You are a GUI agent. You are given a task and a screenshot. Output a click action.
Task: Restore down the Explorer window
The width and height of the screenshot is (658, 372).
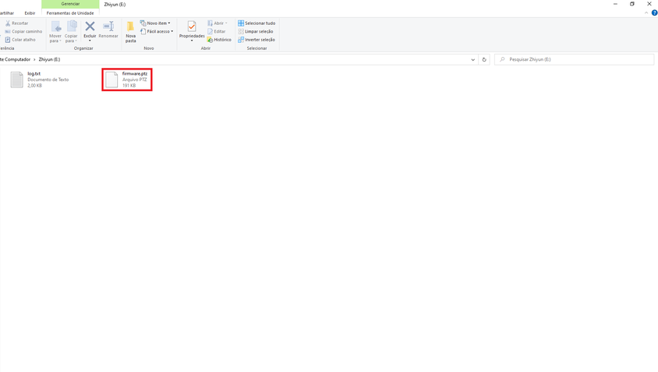[x=632, y=4]
